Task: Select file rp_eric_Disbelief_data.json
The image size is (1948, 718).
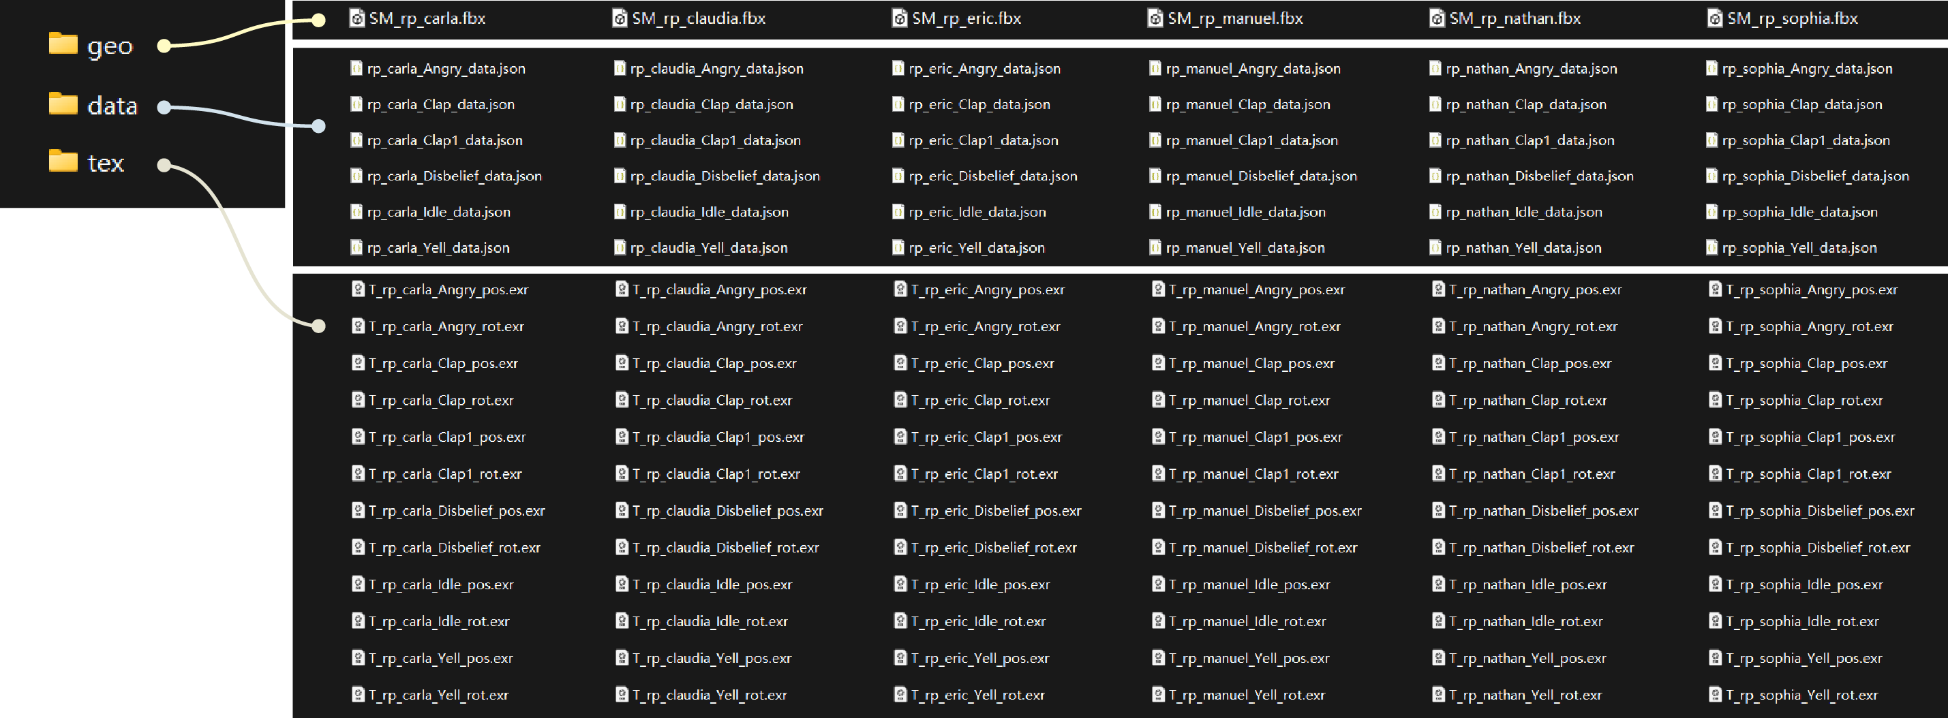Action: [x=993, y=176]
